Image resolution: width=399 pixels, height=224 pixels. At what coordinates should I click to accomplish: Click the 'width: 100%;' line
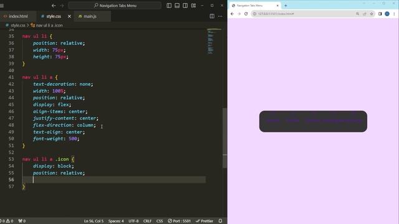tap(49, 91)
